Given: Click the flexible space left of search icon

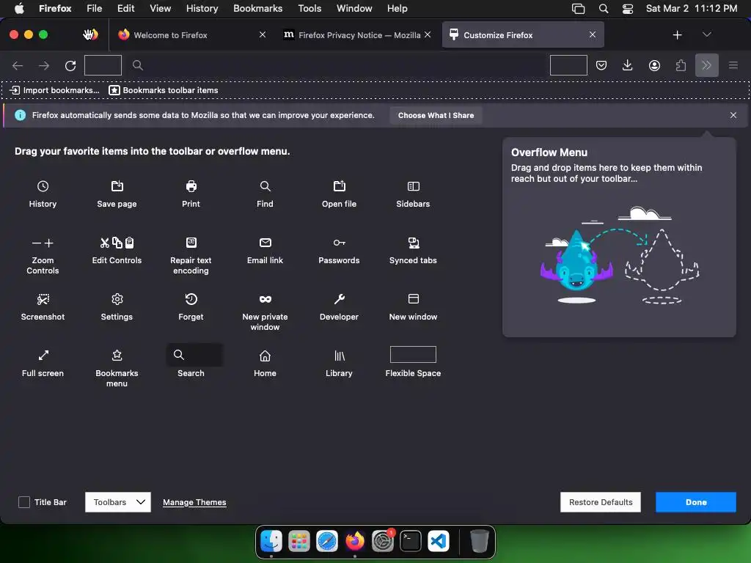Looking at the screenshot, I should click(103, 65).
